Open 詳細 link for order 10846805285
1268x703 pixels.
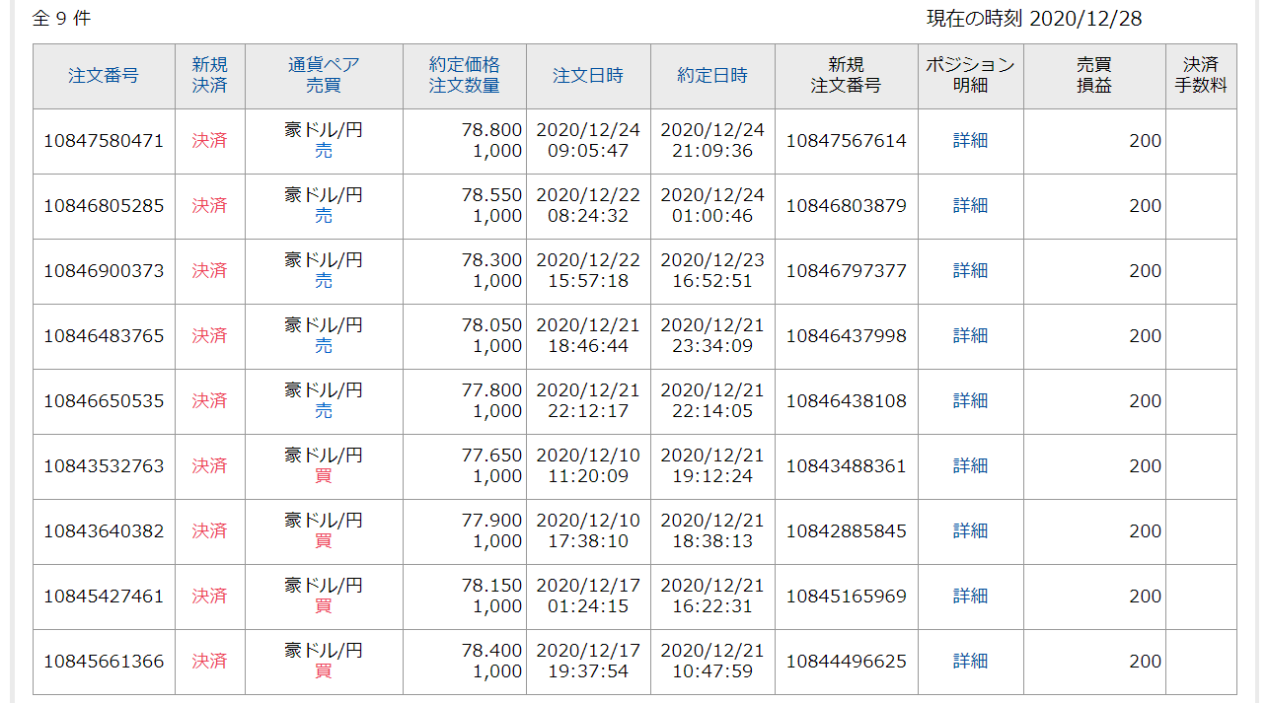[x=970, y=206]
